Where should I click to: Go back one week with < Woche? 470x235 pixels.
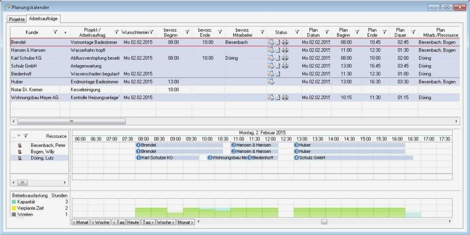[x=100, y=222]
